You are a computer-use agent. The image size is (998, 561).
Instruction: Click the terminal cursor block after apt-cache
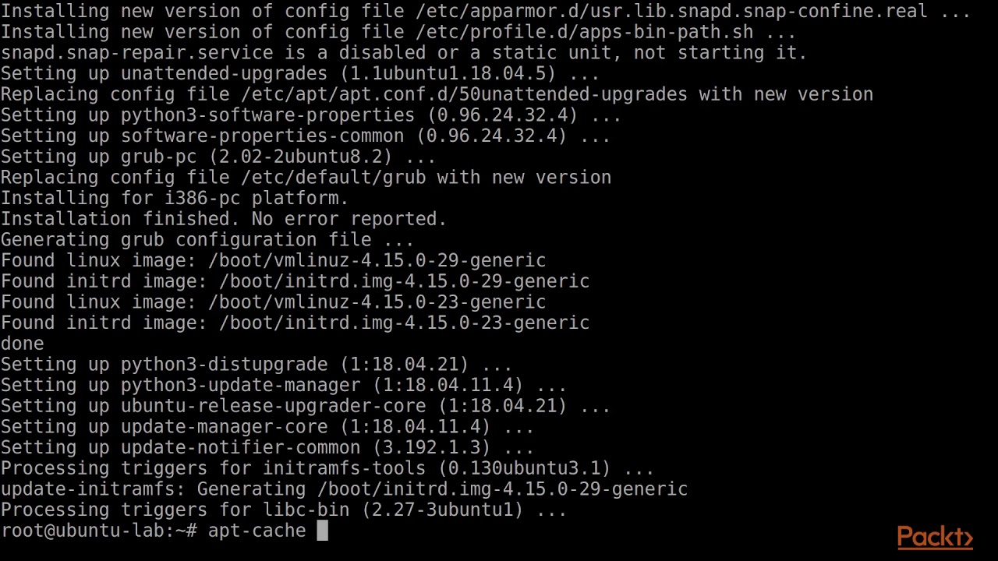coord(323,531)
